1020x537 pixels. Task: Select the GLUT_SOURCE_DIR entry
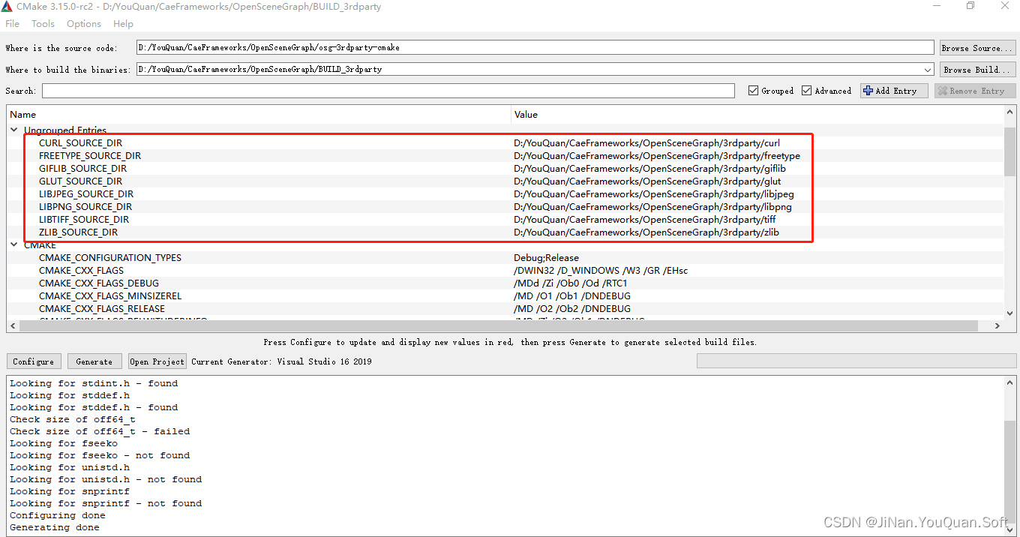80,181
